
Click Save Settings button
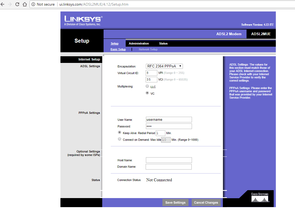pyautogui.click(x=175, y=203)
